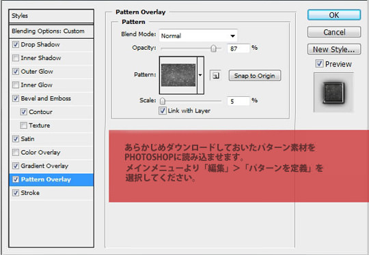Click the Snap to Origin button
Screen dimensions: 369x255
tap(255, 76)
